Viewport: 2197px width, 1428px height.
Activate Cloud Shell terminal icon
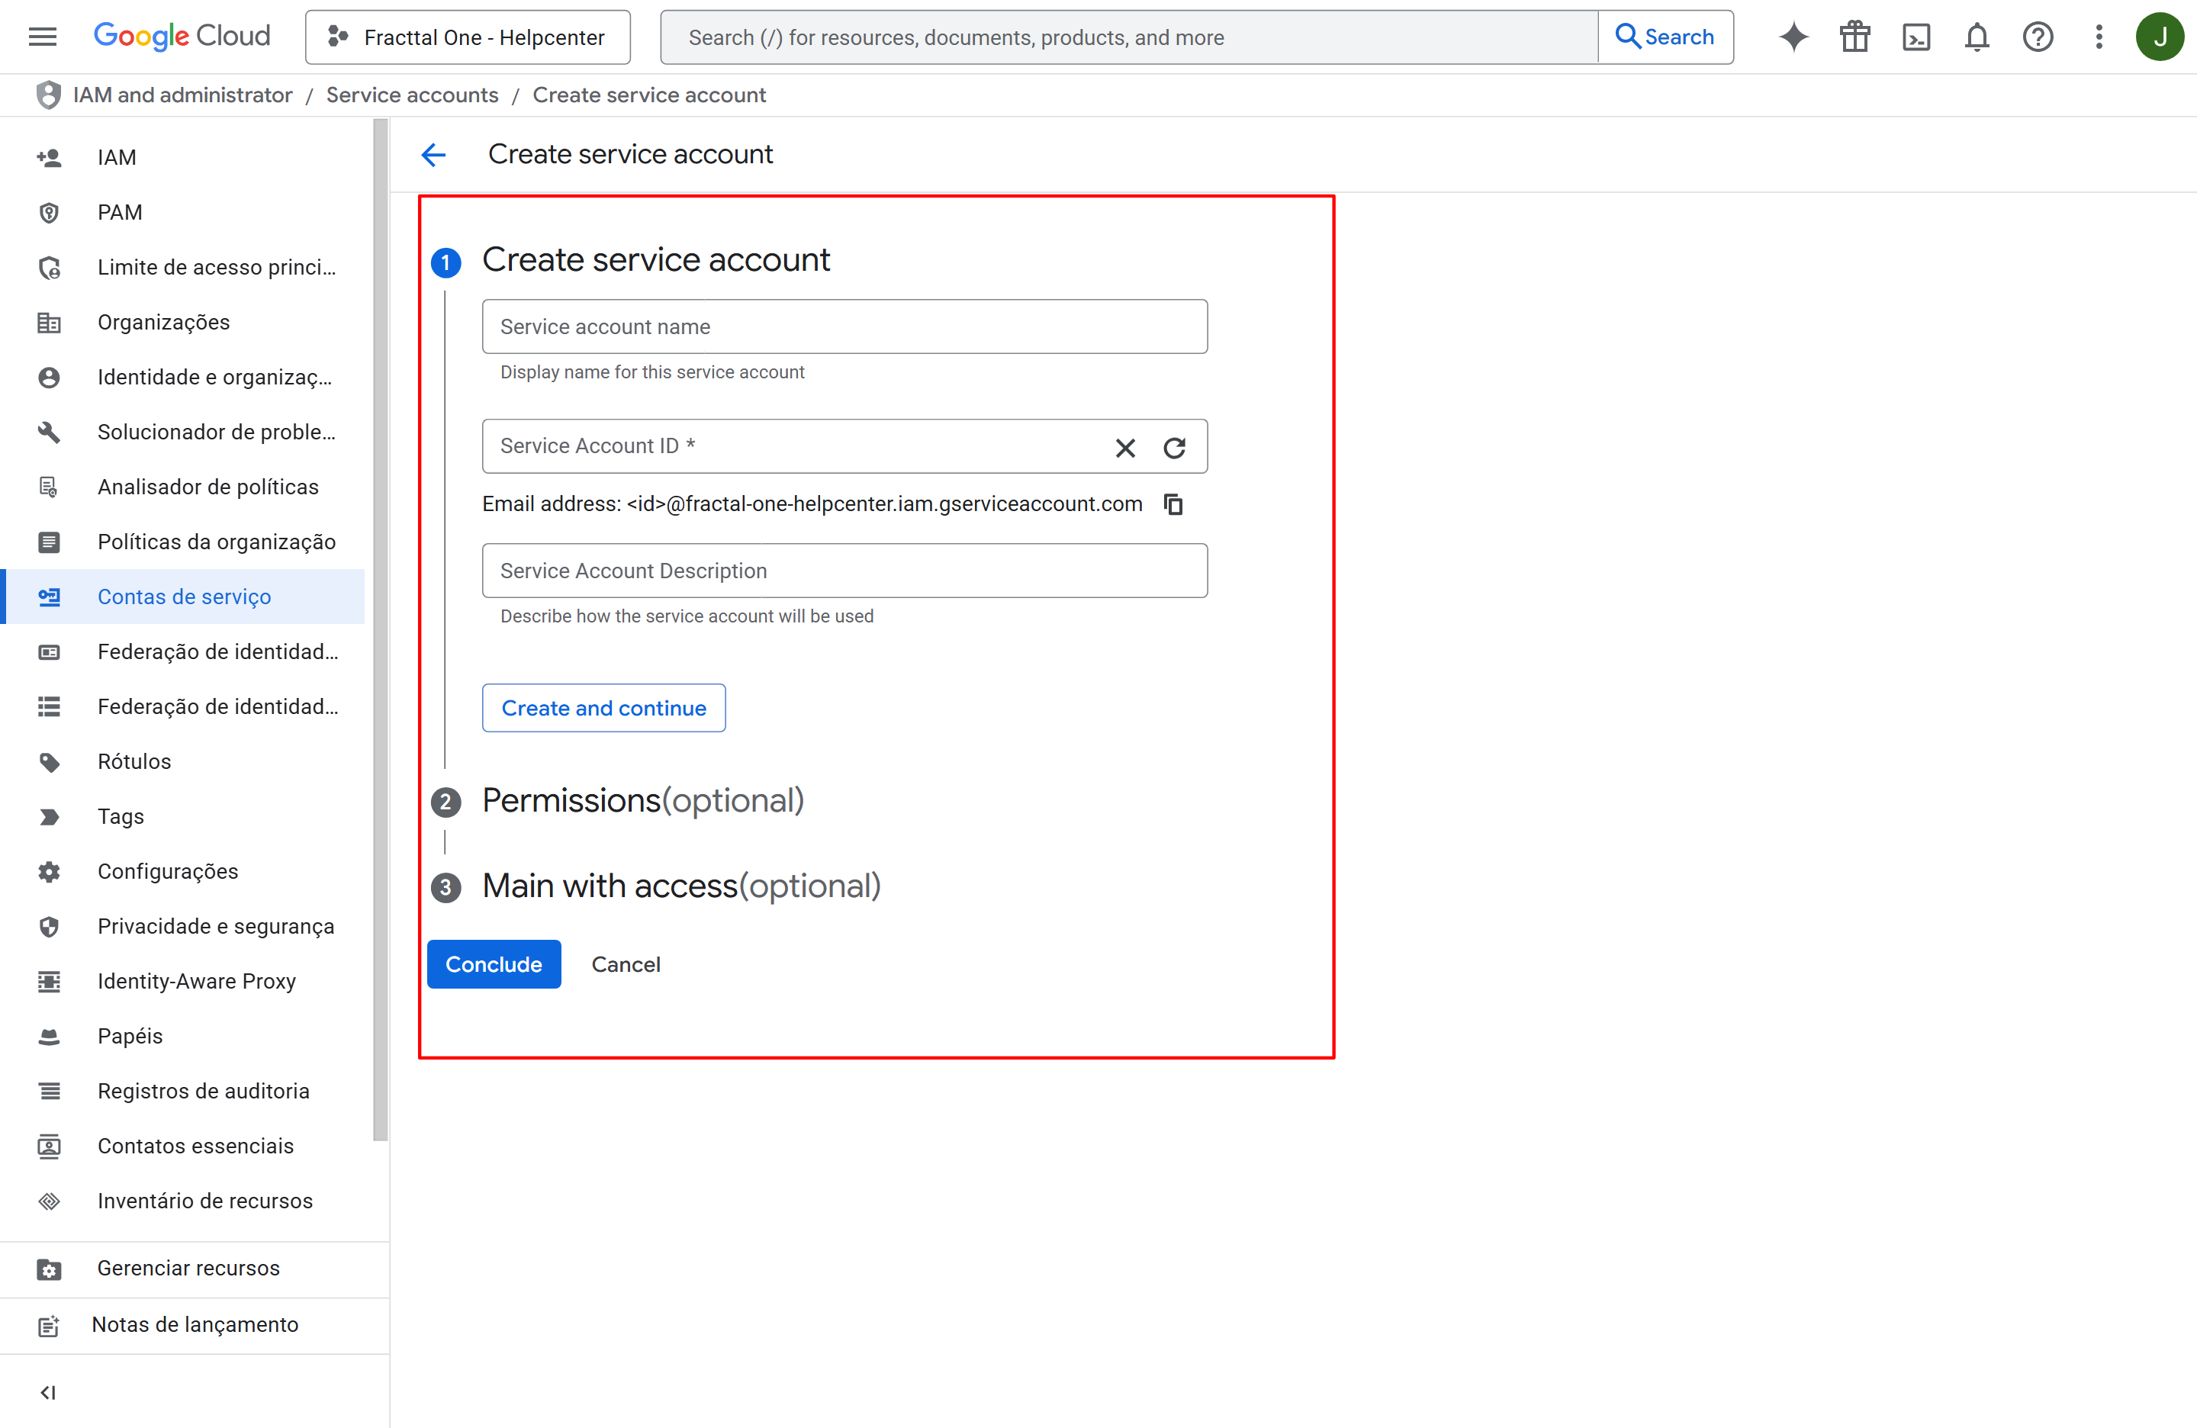pyautogui.click(x=1916, y=37)
